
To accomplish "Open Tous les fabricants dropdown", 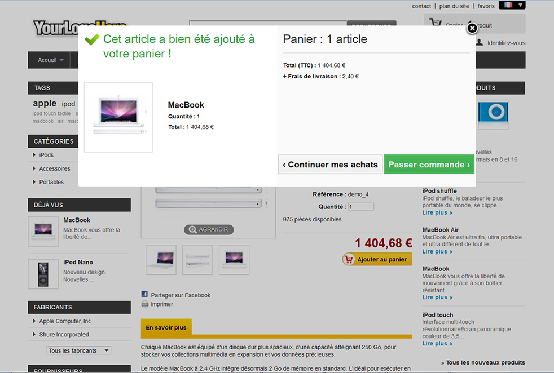I will coord(78,350).
